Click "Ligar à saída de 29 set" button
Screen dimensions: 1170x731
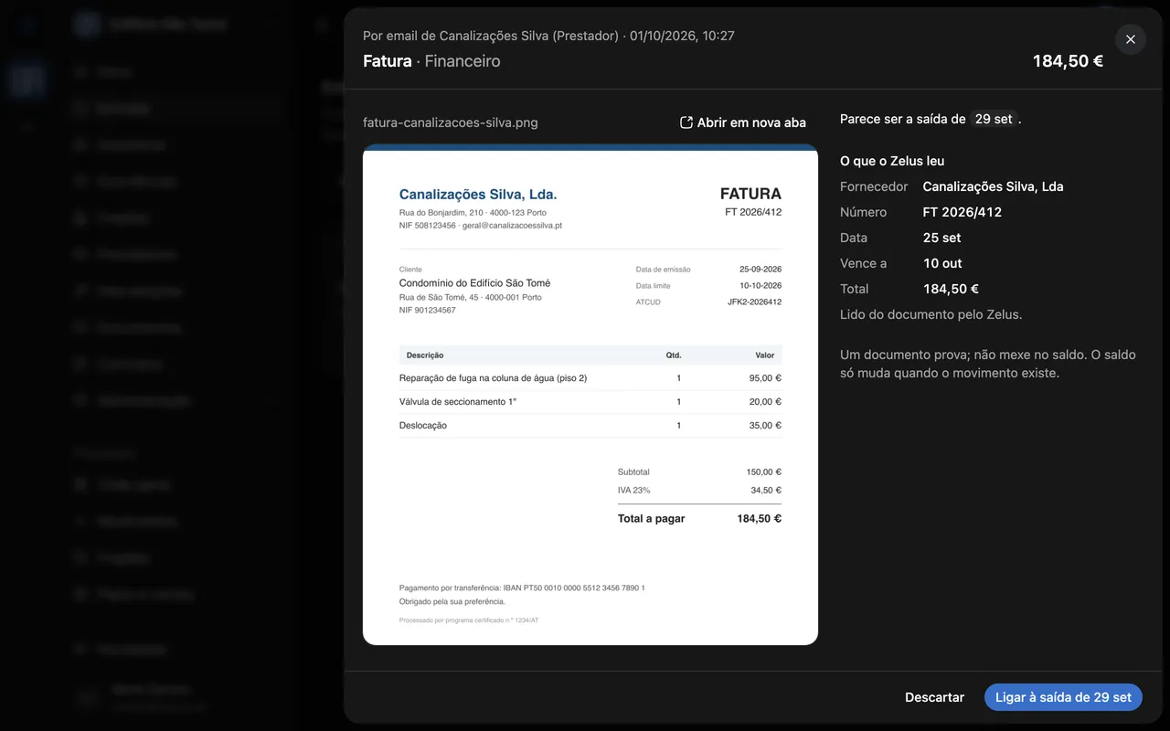(1063, 697)
